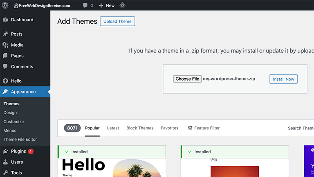314x177 pixels.
Task: Click the Hello plus-circle icon in the sidebar
Action: tap(5, 81)
